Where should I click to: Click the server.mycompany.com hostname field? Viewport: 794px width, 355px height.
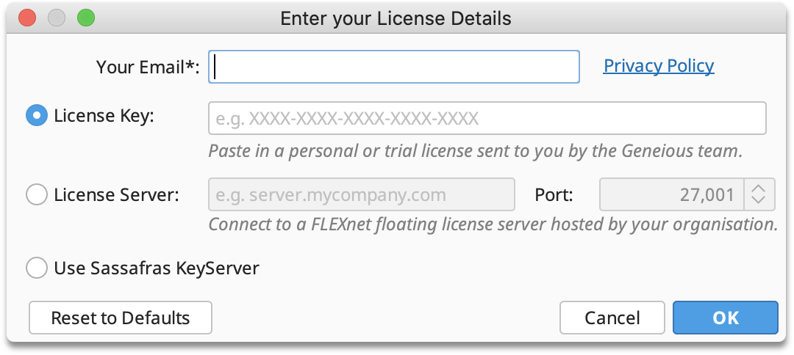coord(362,194)
